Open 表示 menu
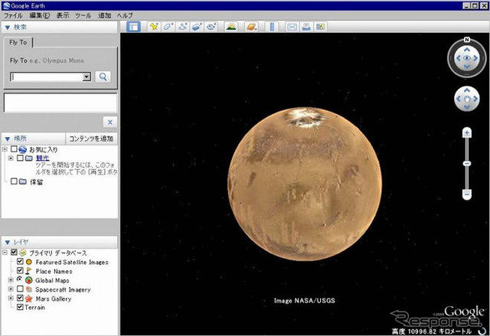Screen dimensions: 490x336 [63, 15]
